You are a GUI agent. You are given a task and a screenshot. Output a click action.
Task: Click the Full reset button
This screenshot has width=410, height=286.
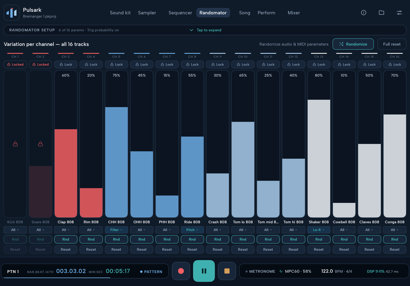click(392, 44)
